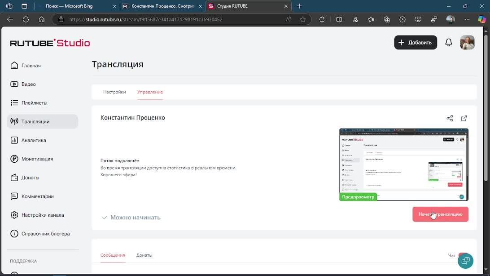Open Настройки канала
This screenshot has height=276, width=490.
click(43, 215)
